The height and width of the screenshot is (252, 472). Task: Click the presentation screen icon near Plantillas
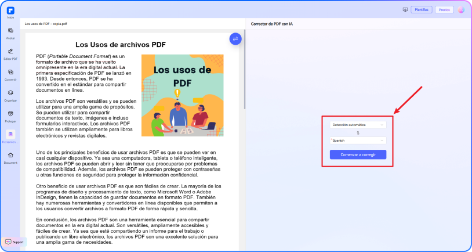[405, 10]
